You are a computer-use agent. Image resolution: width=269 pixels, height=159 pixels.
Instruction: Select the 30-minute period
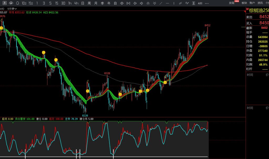63,3
